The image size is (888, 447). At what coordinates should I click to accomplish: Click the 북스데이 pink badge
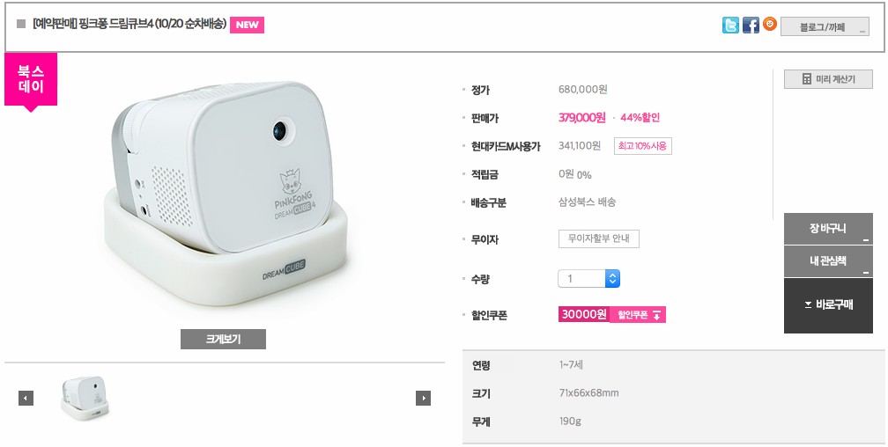pos(31,81)
